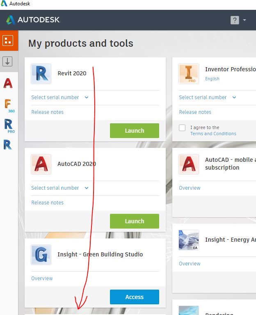Expand the help menu dropdown arrow
The width and height of the screenshot is (256, 315).
pos(245,20)
